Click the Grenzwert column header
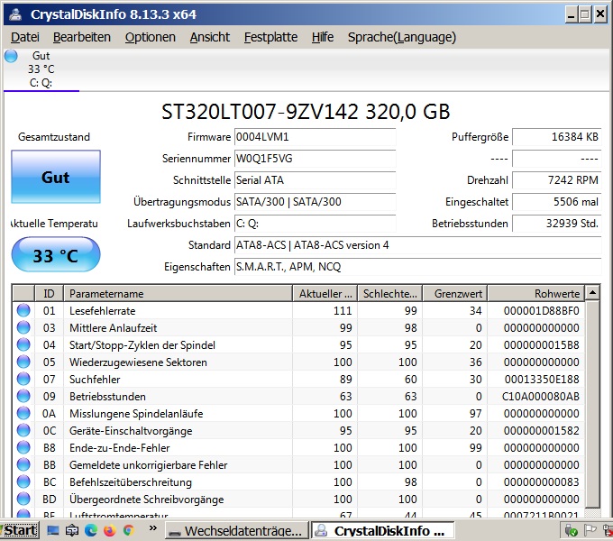Viewport: 613px width, 541px height. point(454,294)
